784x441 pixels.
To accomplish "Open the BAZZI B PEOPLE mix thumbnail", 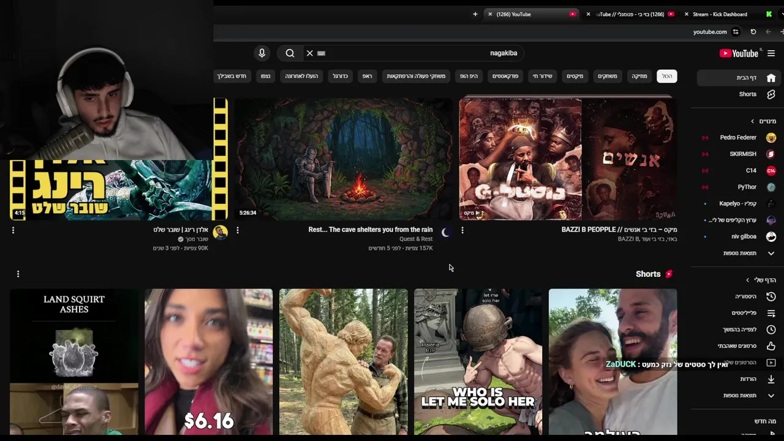I will (x=568, y=158).
